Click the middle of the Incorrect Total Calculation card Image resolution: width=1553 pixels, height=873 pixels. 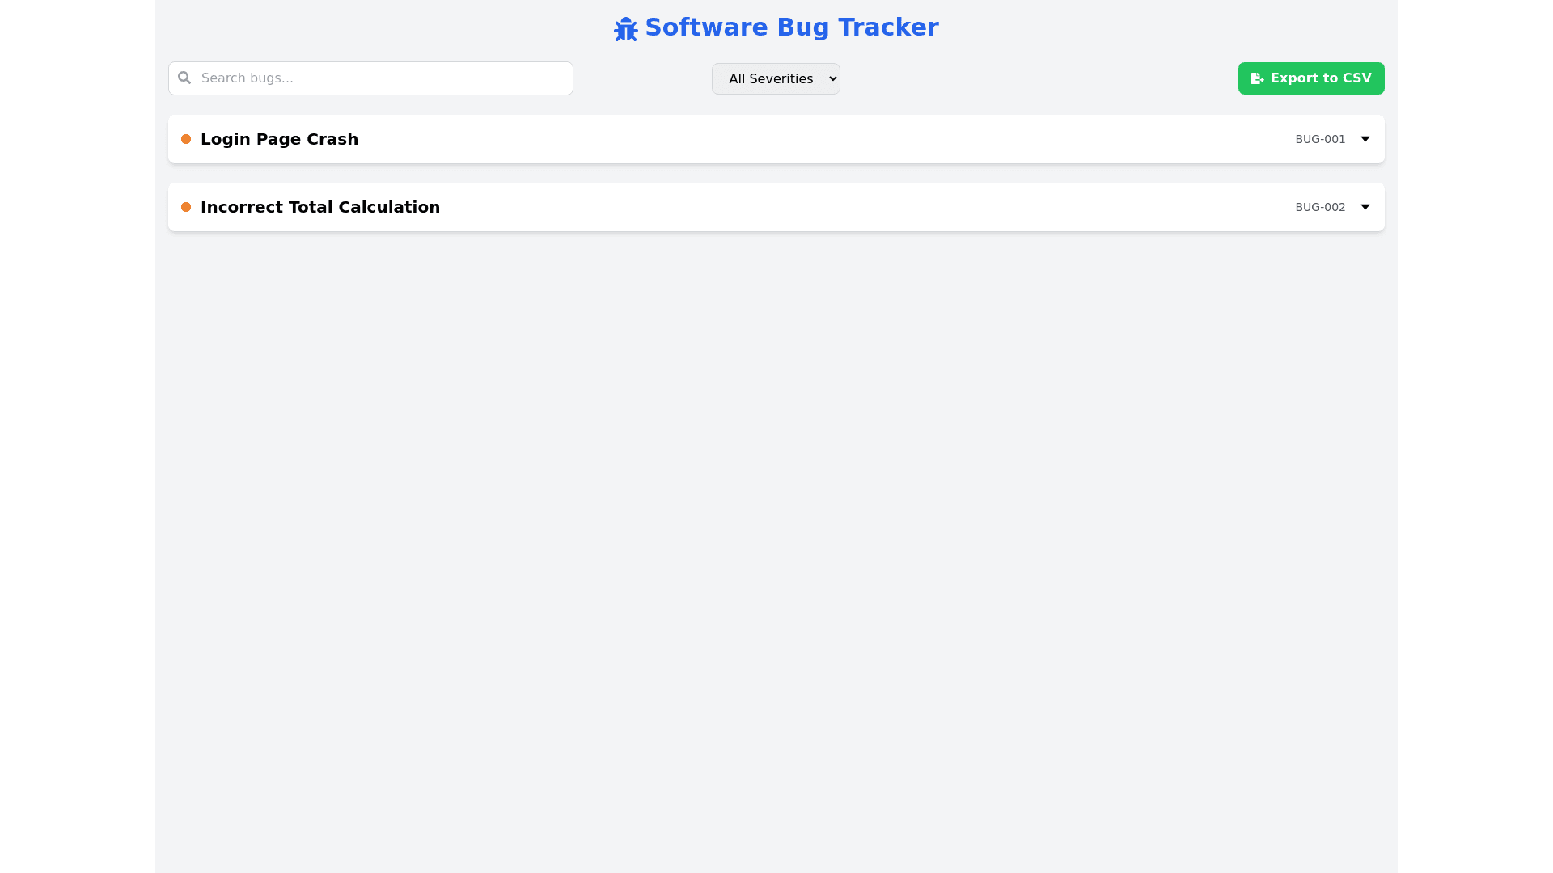tap(776, 207)
